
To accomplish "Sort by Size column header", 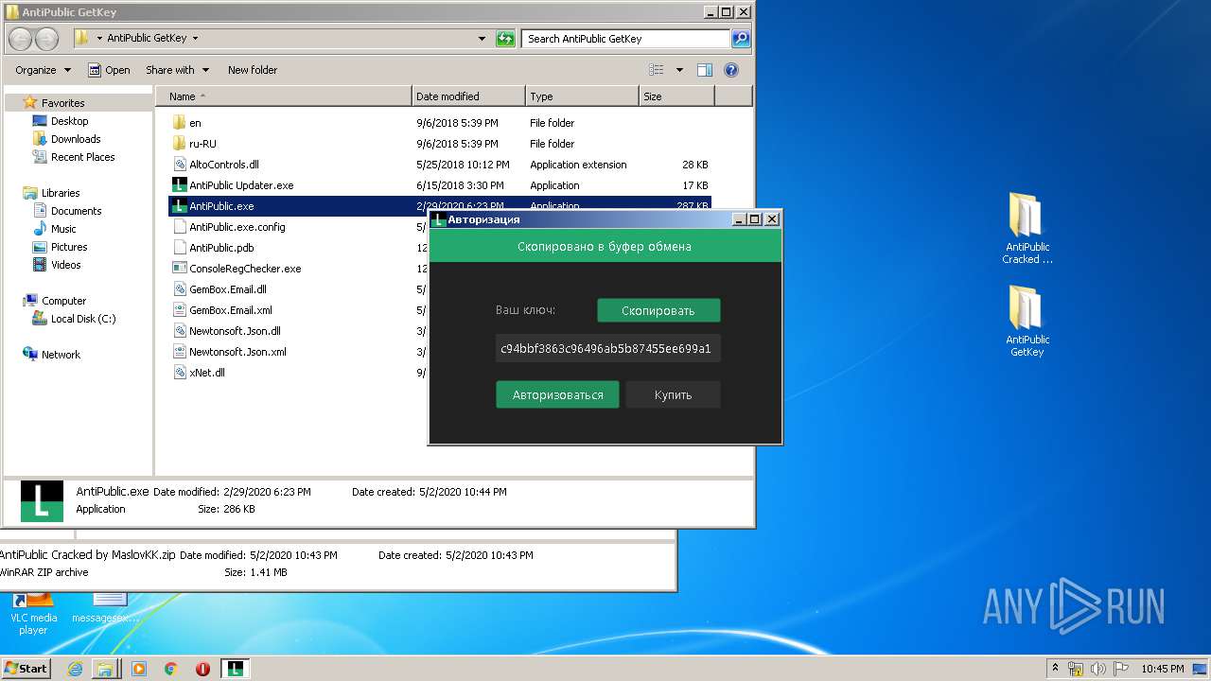I will [676, 96].
